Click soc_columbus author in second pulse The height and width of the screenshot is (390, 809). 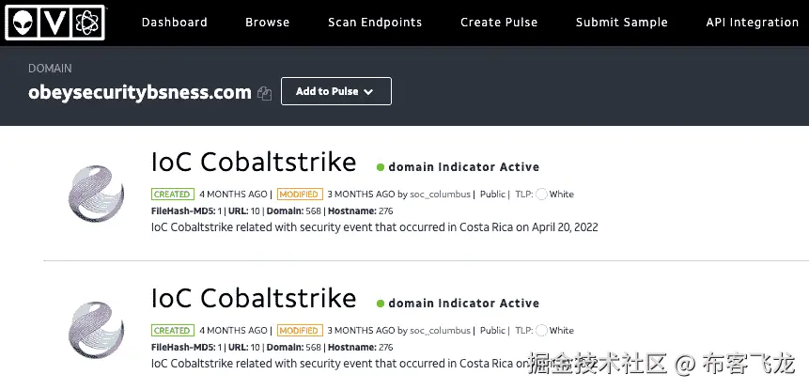tap(440, 331)
